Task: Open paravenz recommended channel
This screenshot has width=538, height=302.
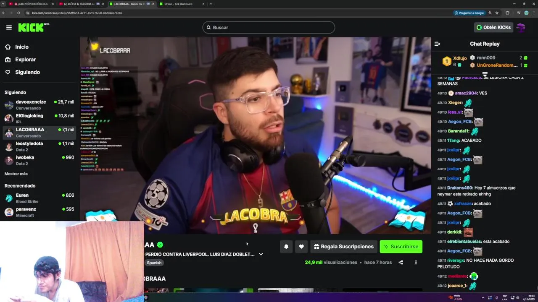Action: 39,212
